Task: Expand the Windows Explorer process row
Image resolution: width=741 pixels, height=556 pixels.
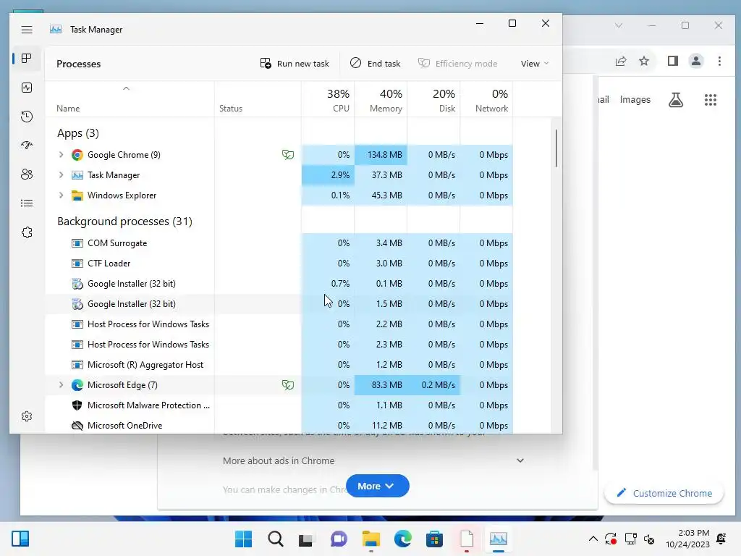Action: tap(61, 195)
